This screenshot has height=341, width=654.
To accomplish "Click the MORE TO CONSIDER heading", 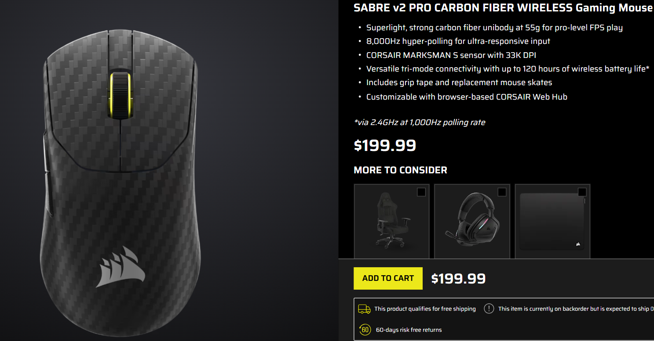I will point(400,170).
